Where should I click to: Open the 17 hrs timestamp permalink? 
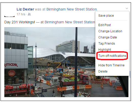[x=21, y=14]
